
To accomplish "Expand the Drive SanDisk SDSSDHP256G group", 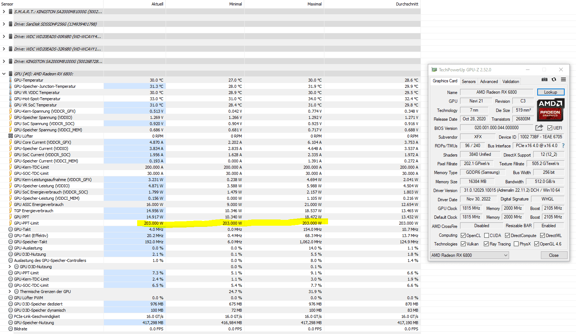I will [x=4, y=24].
